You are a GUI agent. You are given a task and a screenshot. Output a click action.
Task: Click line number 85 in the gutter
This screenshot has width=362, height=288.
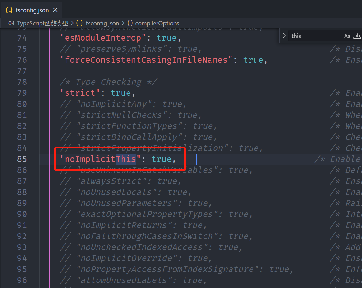[x=22, y=159]
